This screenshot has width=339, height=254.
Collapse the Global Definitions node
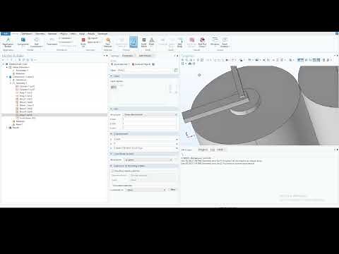(x=7, y=67)
